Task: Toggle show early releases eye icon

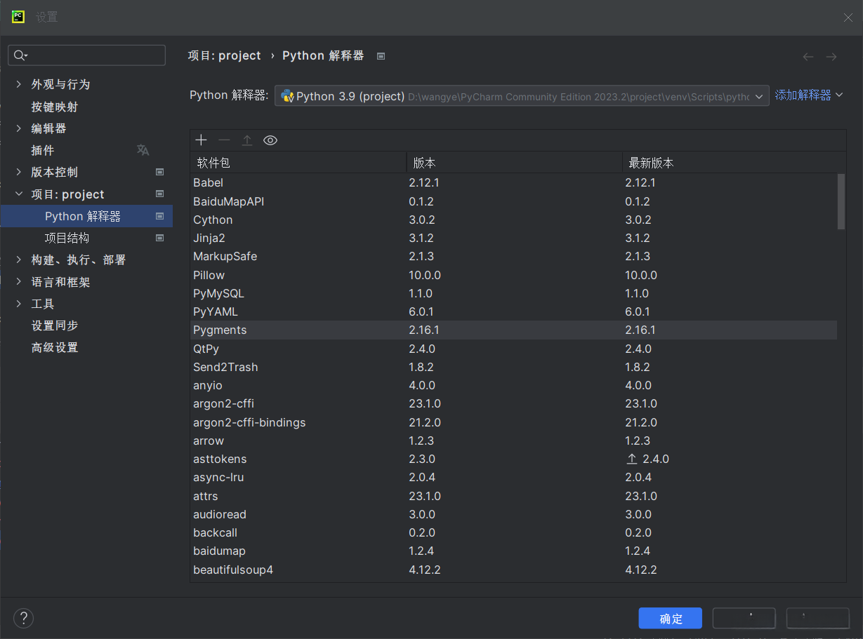Action: (x=270, y=140)
